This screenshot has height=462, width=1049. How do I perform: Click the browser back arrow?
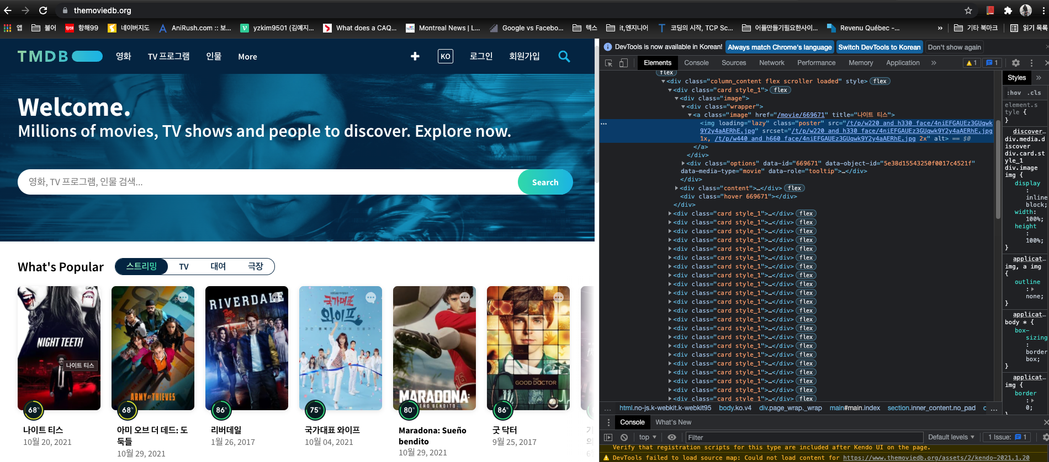click(8, 10)
